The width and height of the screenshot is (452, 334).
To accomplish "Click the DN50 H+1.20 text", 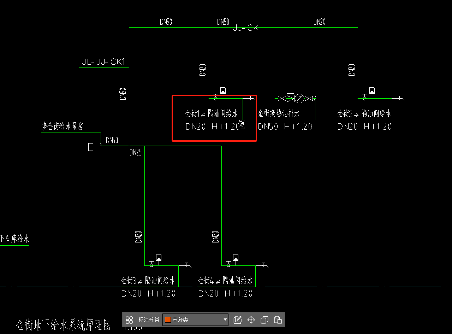I will 285,127.
